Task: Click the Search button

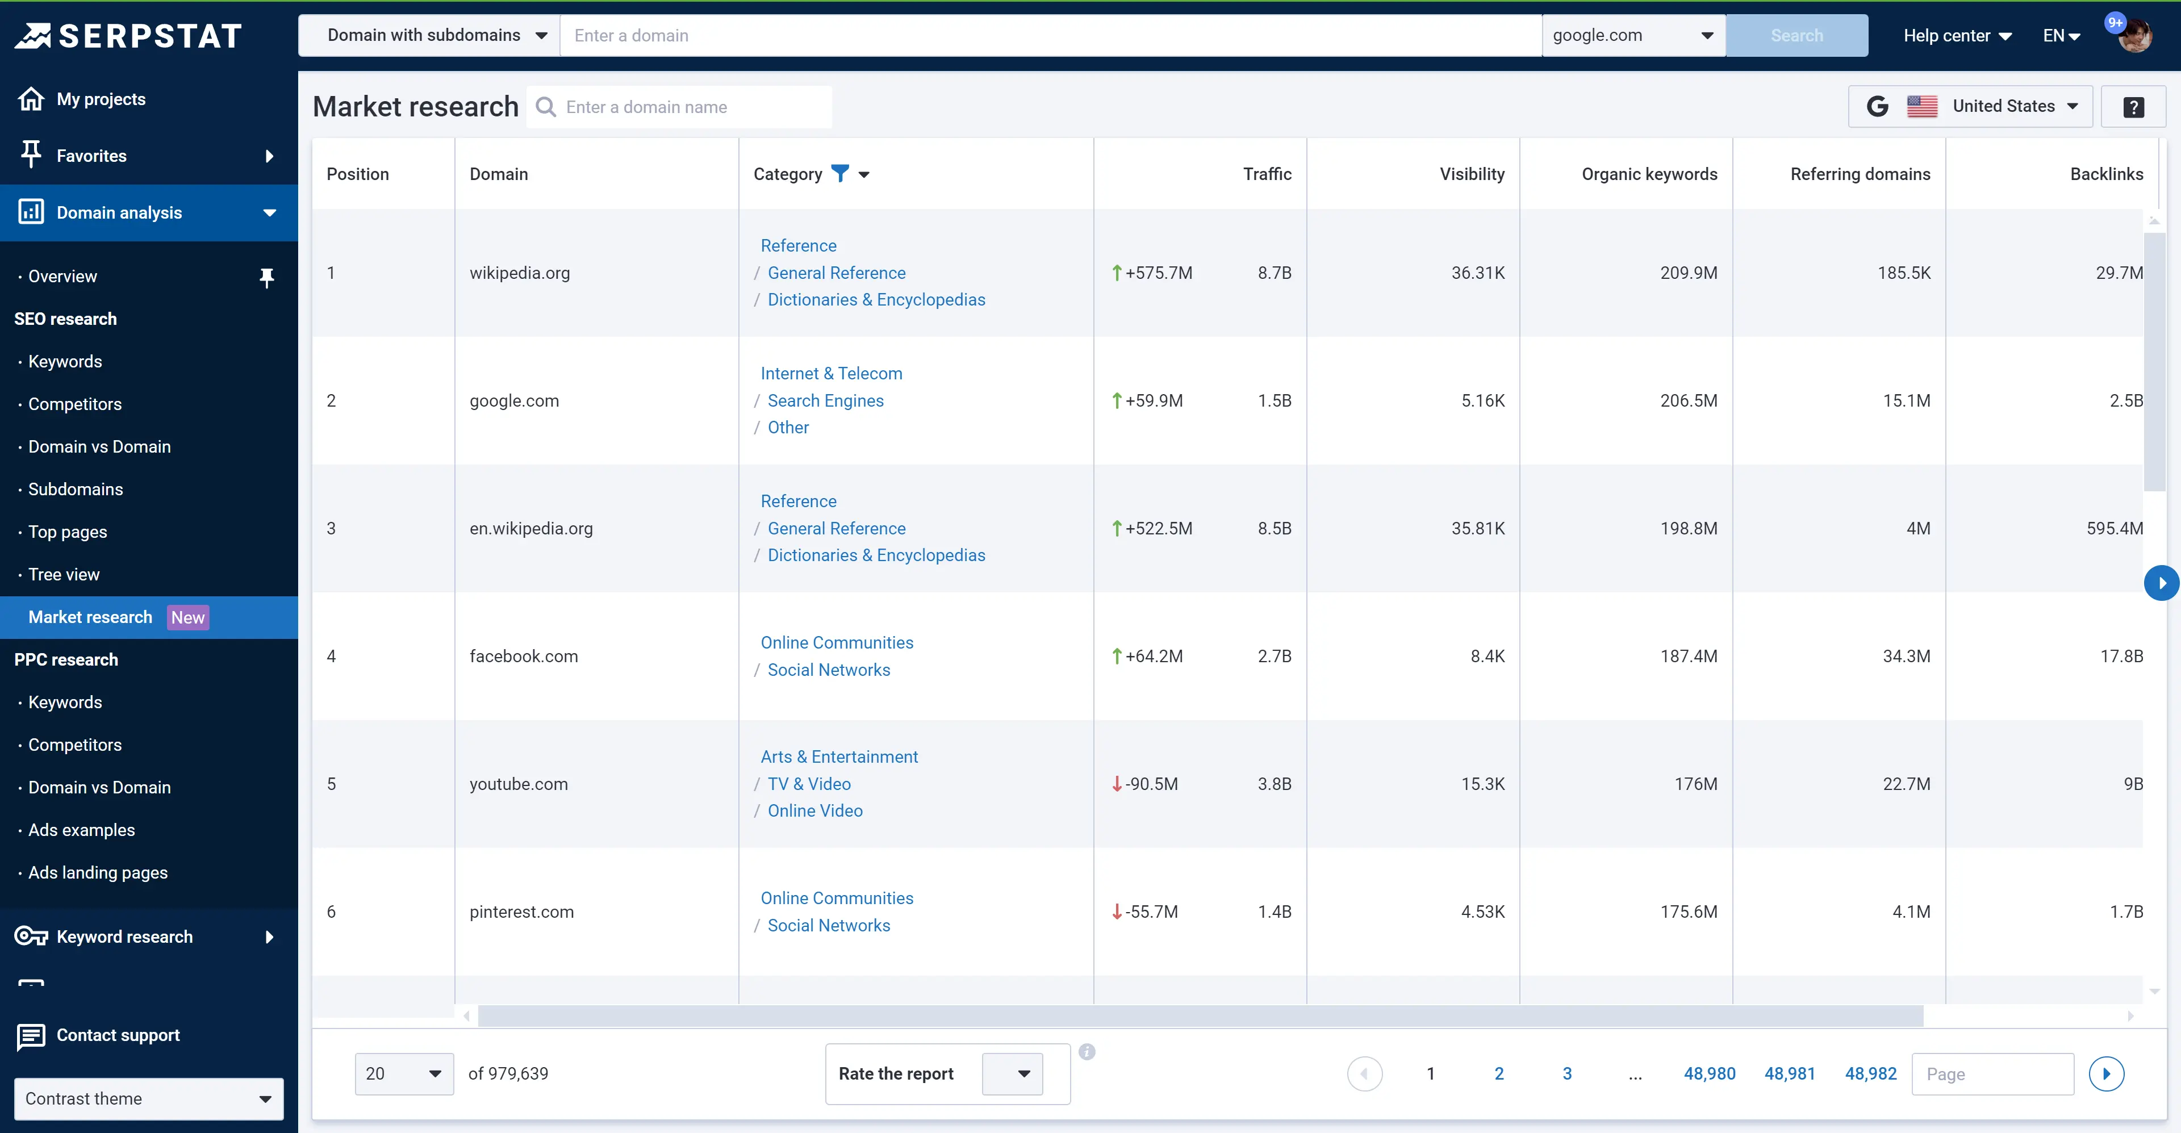Action: (x=1796, y=35)
